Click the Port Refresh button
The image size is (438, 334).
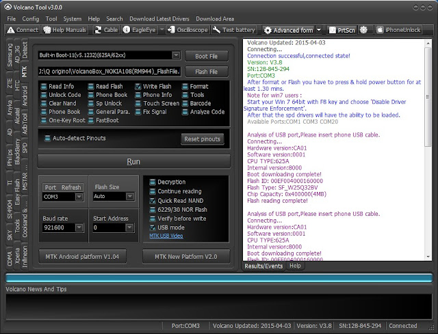63,187
